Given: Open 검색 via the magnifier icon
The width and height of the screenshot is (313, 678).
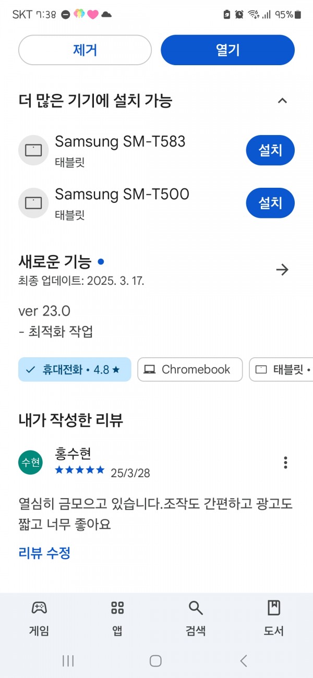Looking at the screenshot, I should [196, 618].
